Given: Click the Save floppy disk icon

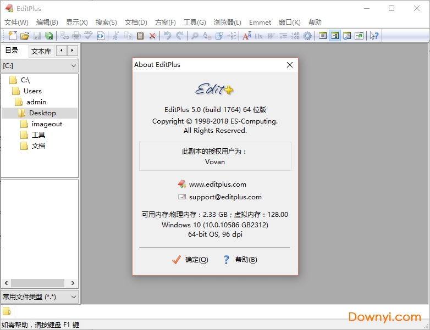Looking at the screenshot, I should point(37,36).
